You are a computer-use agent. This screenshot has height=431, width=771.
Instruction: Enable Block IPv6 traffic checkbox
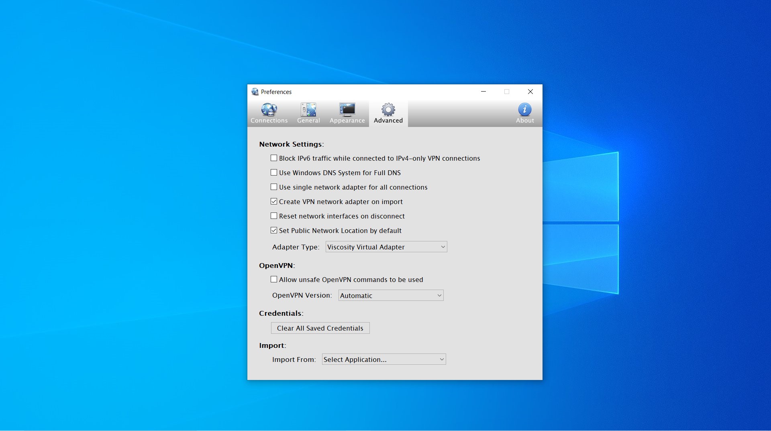[274, 158]
